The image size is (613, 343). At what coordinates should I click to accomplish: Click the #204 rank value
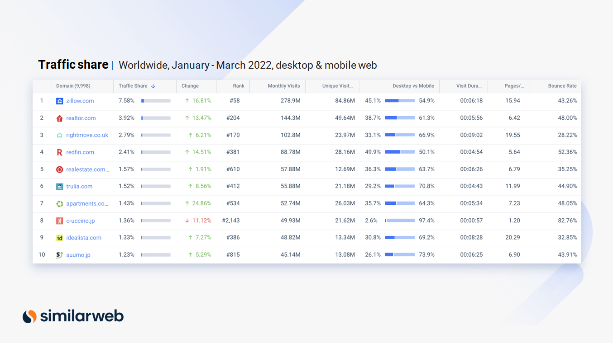233,118
